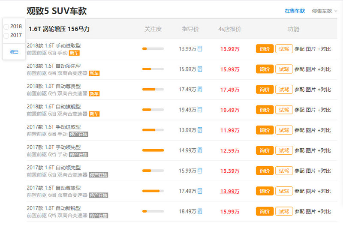
Task: Tick the 2018 model year checkbox
Action: click(x=6, y=27)
